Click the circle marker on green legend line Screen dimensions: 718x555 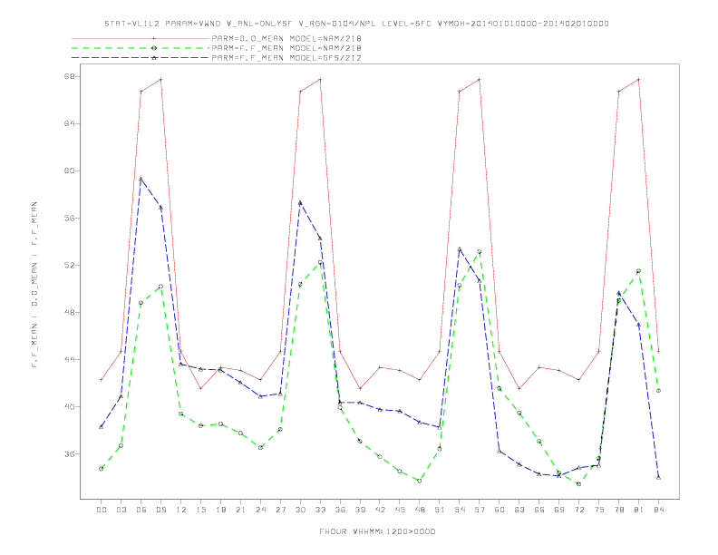pos(154,48)
